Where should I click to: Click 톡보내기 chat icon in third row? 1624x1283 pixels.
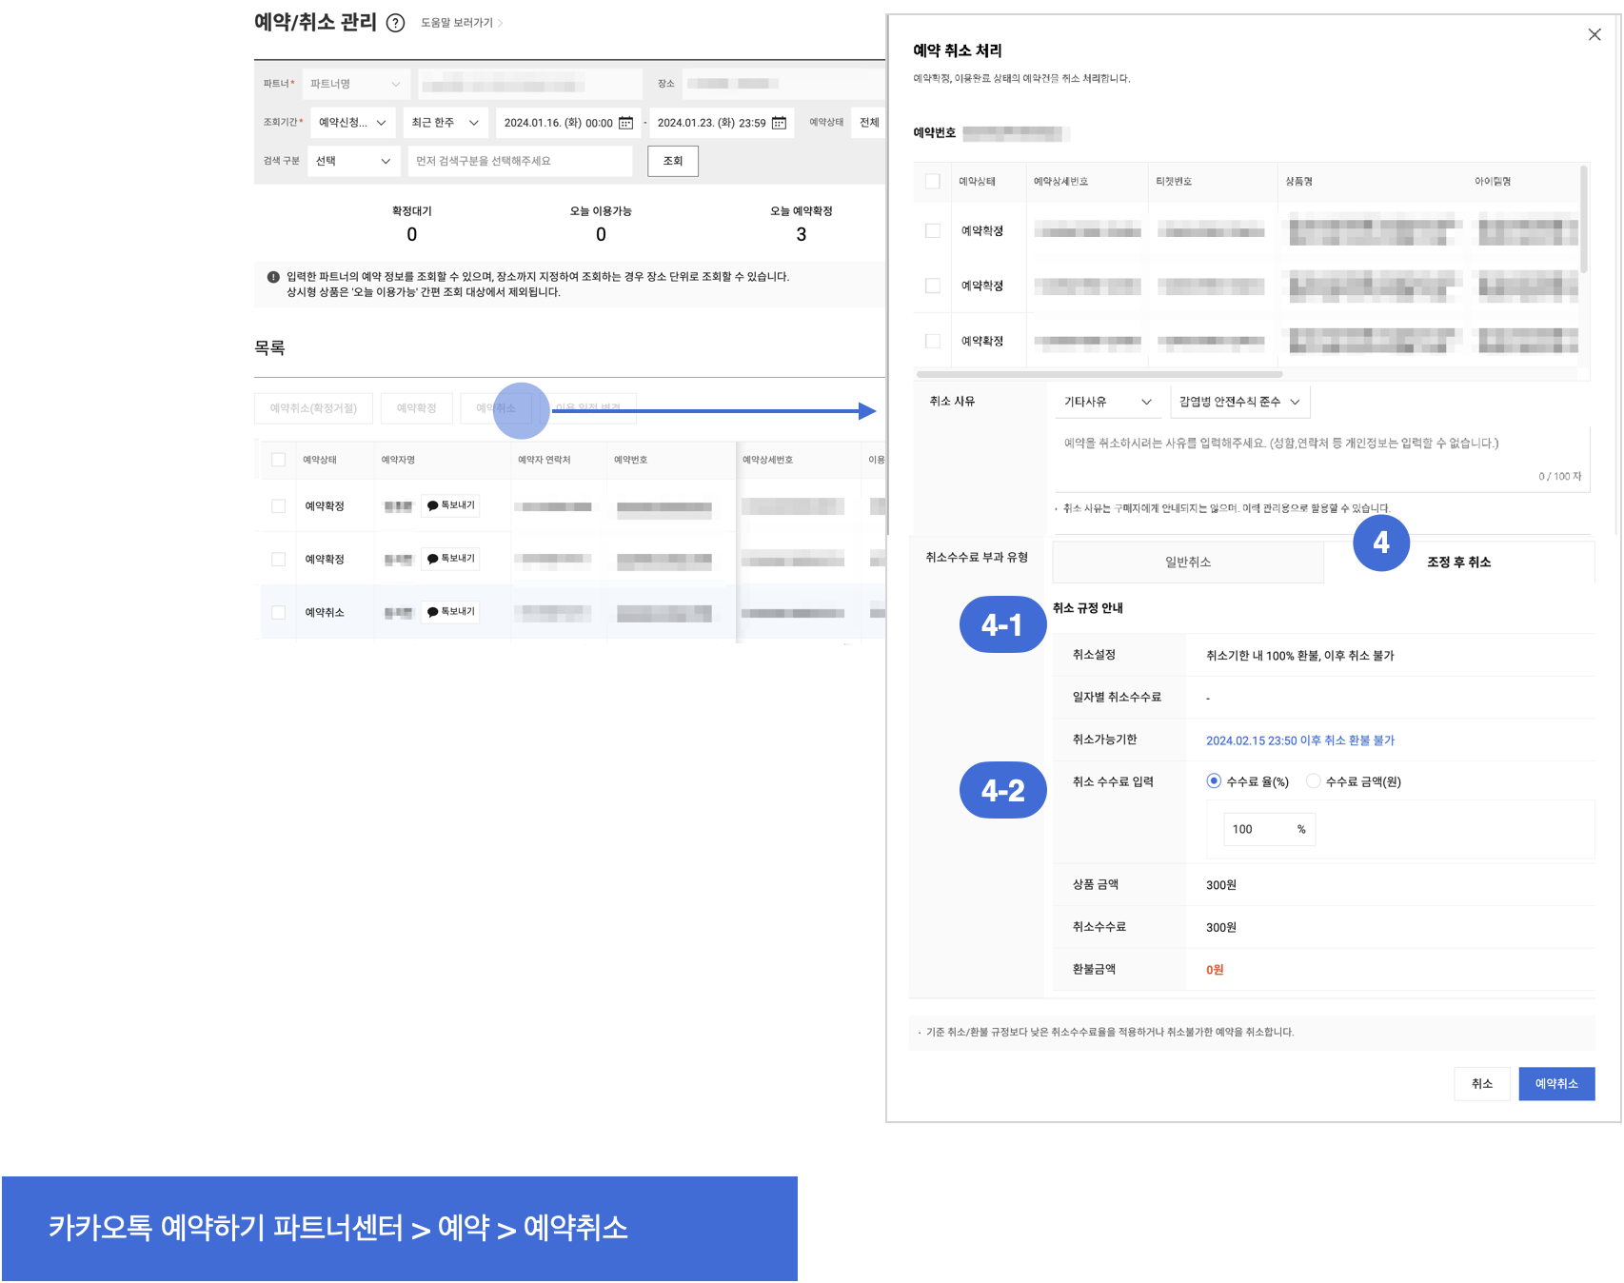tap(433, 612)
